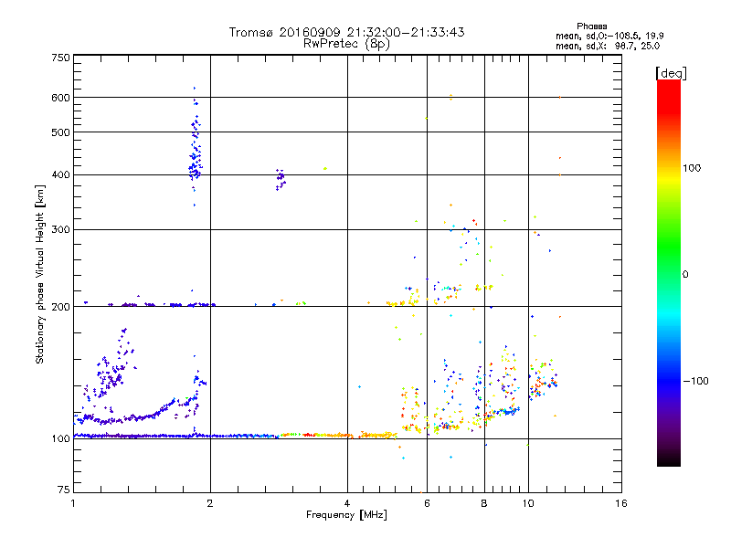
Task: Select the 'RwPretec (8p)' subtitle text
Action: click(x=346, y=44)
